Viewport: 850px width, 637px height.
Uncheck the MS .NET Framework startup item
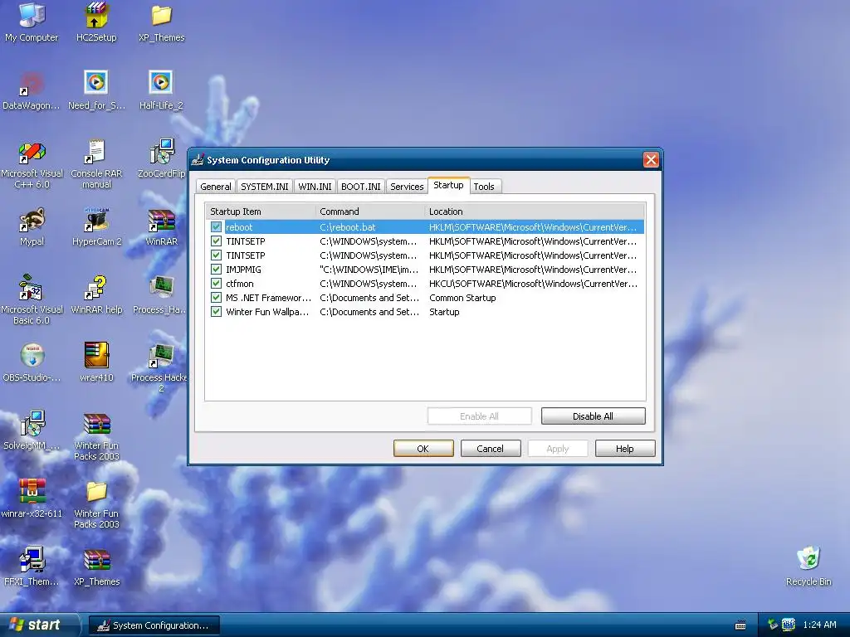pos(217,298)
